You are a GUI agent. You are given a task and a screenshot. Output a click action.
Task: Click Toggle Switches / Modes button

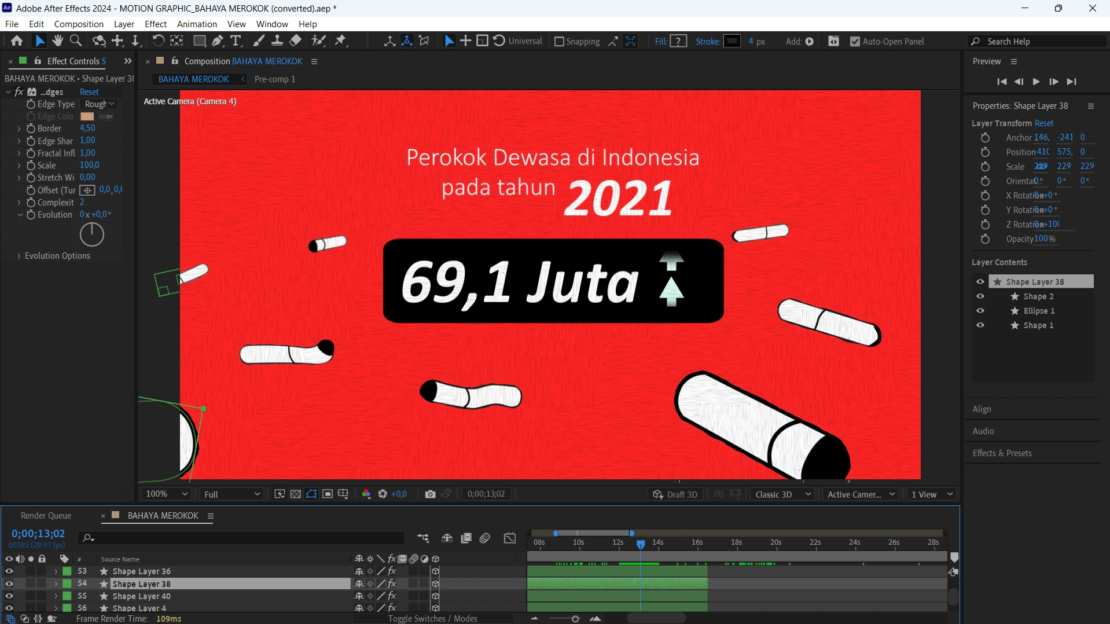click(x=433, y=619)
